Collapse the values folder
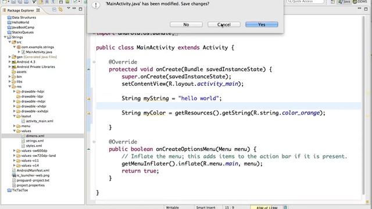The width and height of the screenshot is (372, 209). tap(15, 131)
